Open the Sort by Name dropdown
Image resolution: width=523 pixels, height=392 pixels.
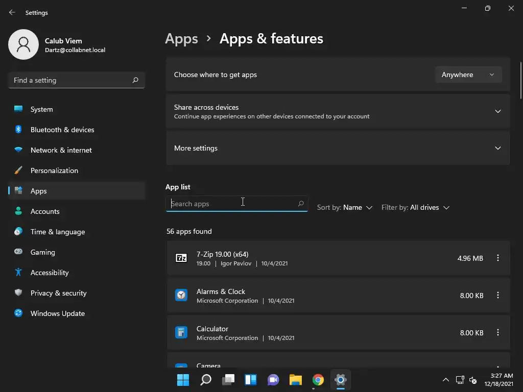[345, 208]
